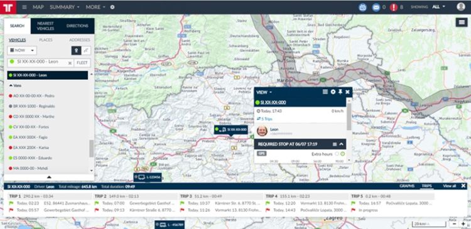Click the popup scrollbar thumb
This screenshot has height=229, width=471.
[x=349, y=117]
